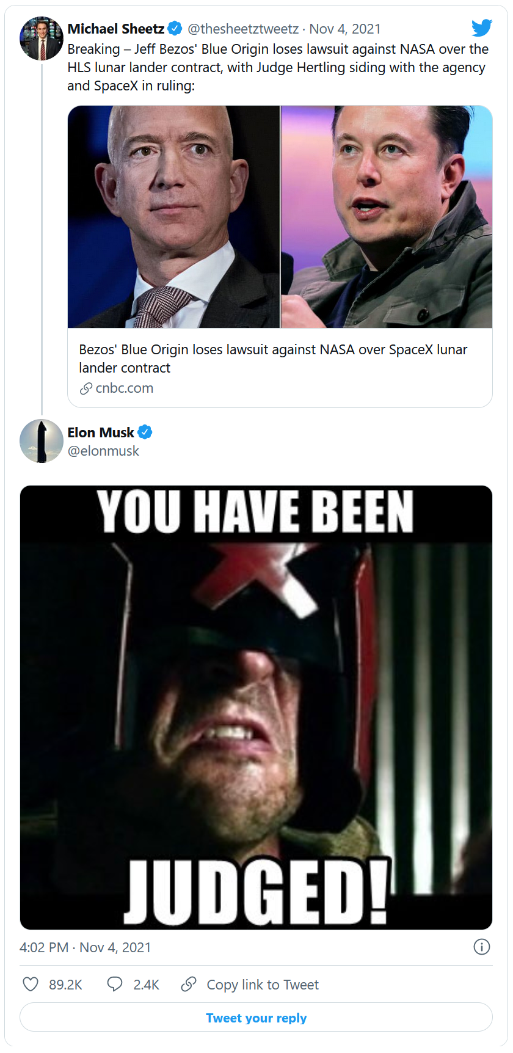Click Copy link to Tweet
The image size is (513, 1053).
click(x=263, y=985)
